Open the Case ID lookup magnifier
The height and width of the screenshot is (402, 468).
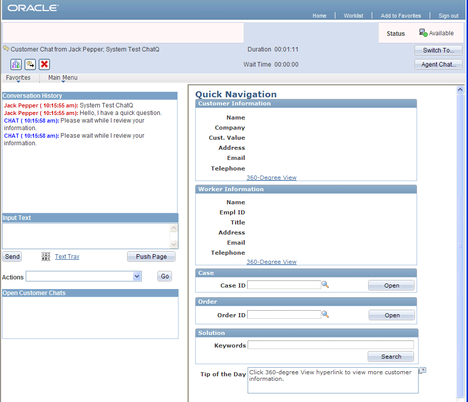(x=325, y=284)
